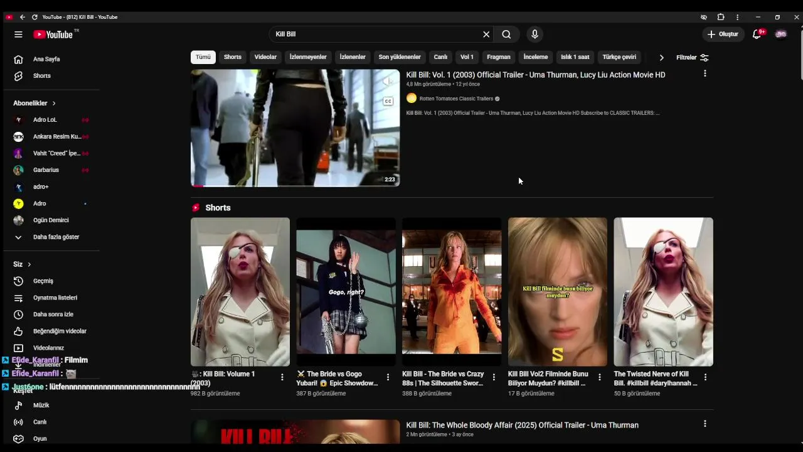Open Garbarius channel subscription
This screenshot has width=803, height=452.
50,170
